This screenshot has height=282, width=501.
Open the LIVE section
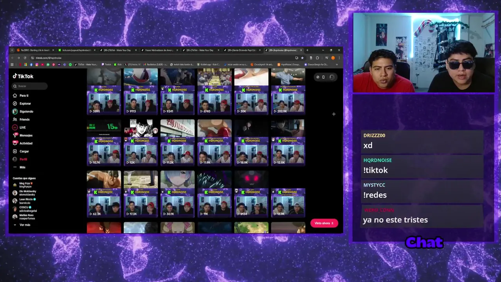pyautogui.click(x=19, y=127)
